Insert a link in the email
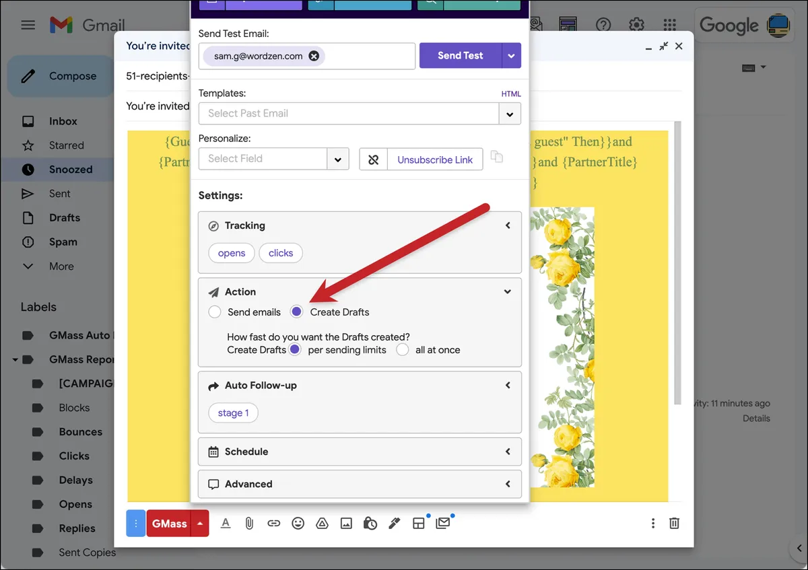This screenshot has width=808, height=570. coord(273,524)
